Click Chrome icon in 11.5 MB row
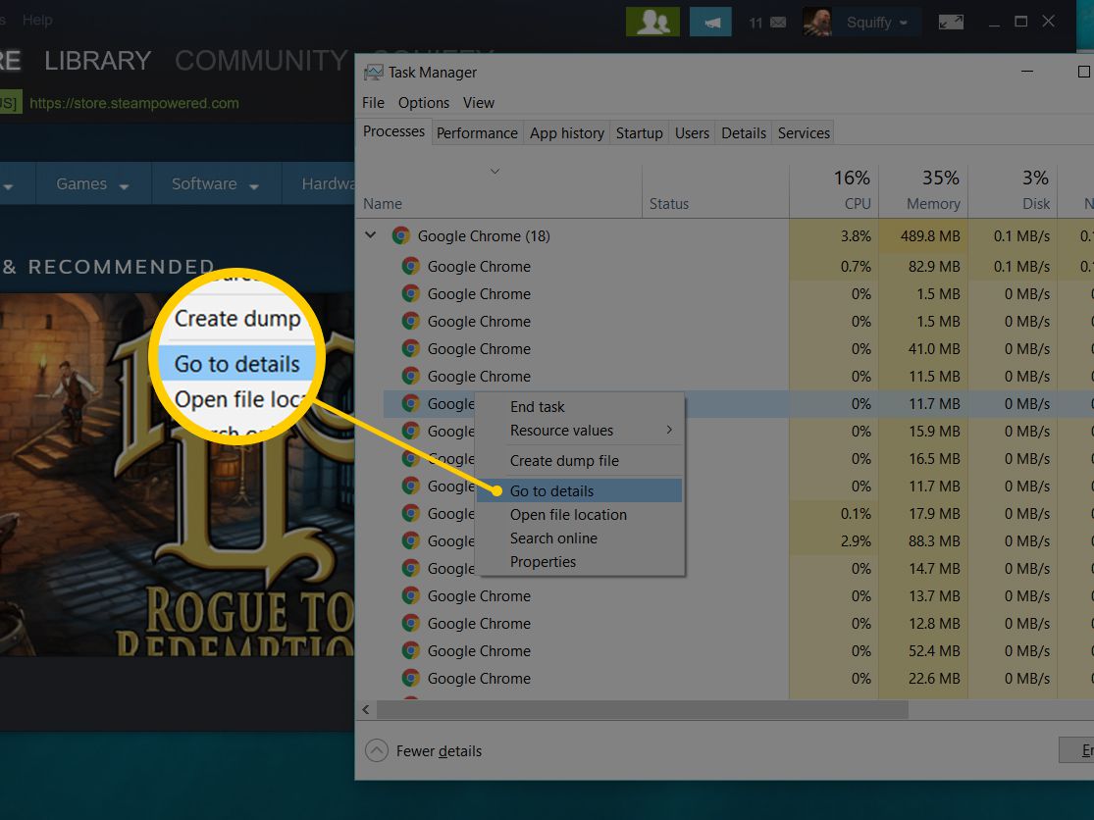 410,376
